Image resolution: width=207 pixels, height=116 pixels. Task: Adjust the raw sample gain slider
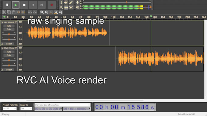[9, 34]
